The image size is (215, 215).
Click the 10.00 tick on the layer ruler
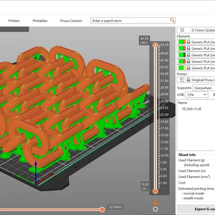click(x=164, y=155)
